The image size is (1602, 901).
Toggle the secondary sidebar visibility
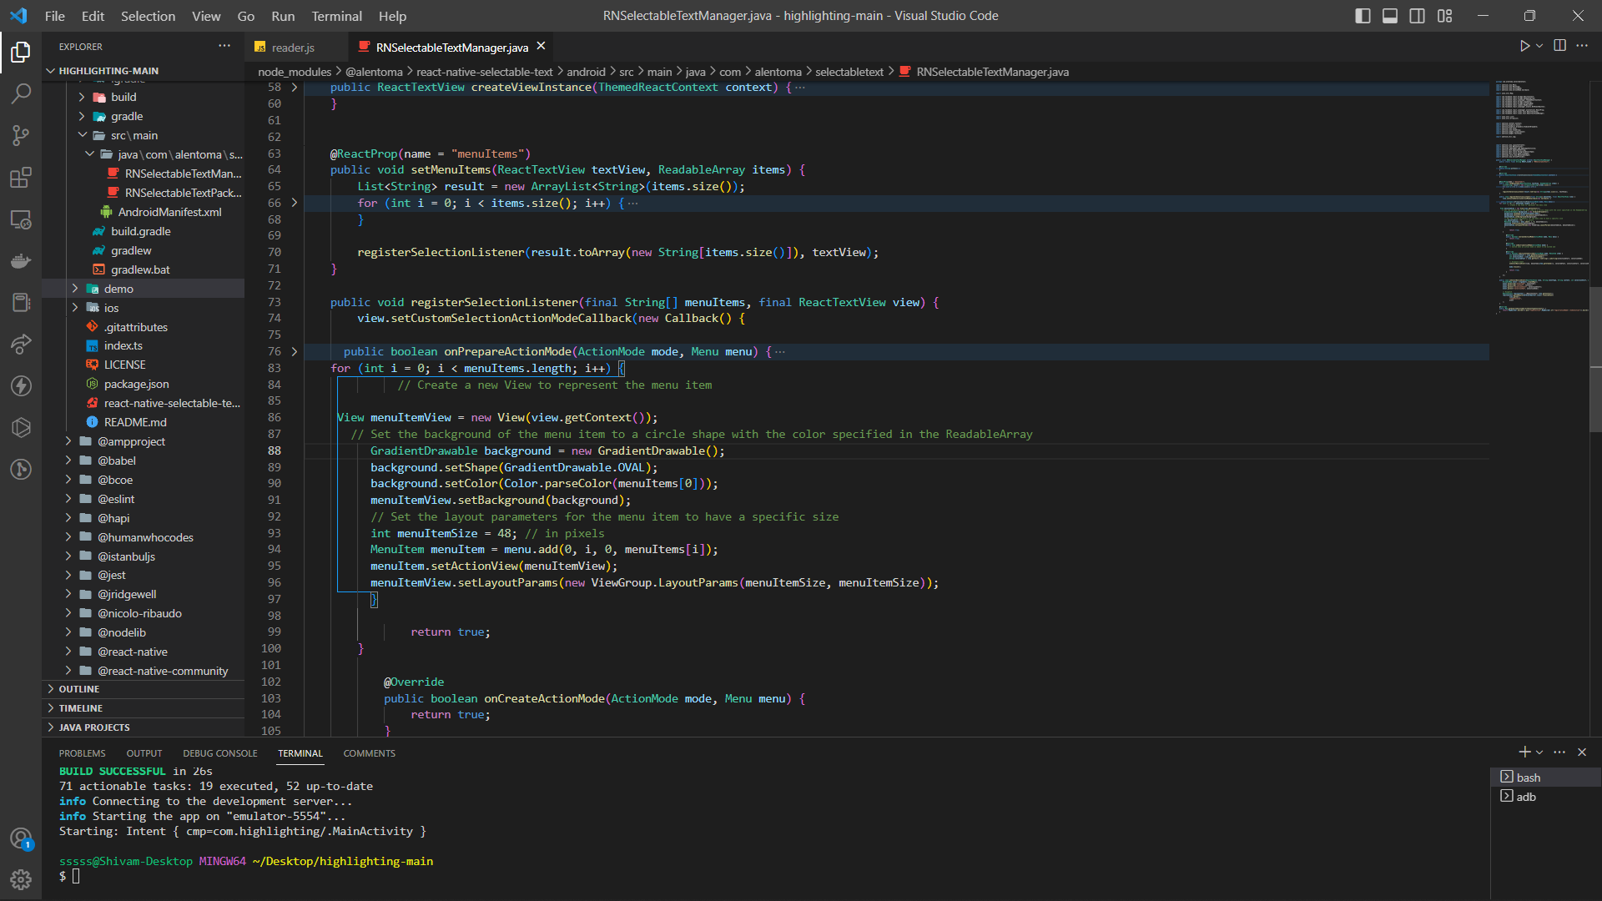tap(1417, 15)
